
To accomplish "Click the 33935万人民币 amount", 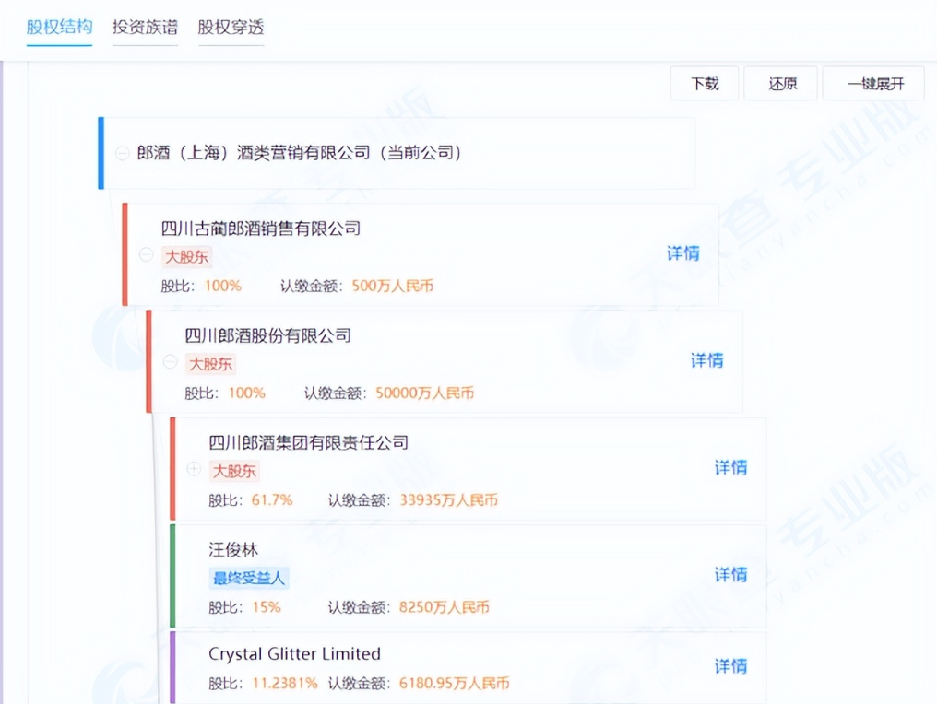I will tap(449, 499).
